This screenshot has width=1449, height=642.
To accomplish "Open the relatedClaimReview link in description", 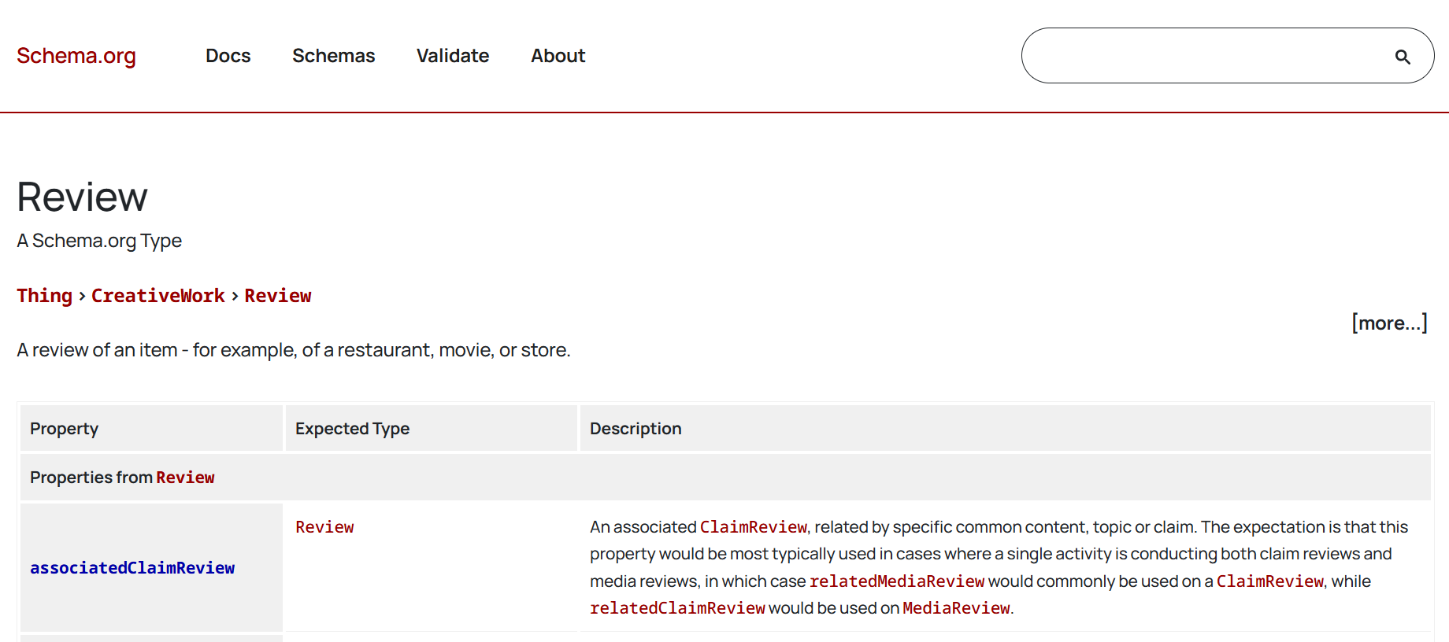I will coord(677,608).
